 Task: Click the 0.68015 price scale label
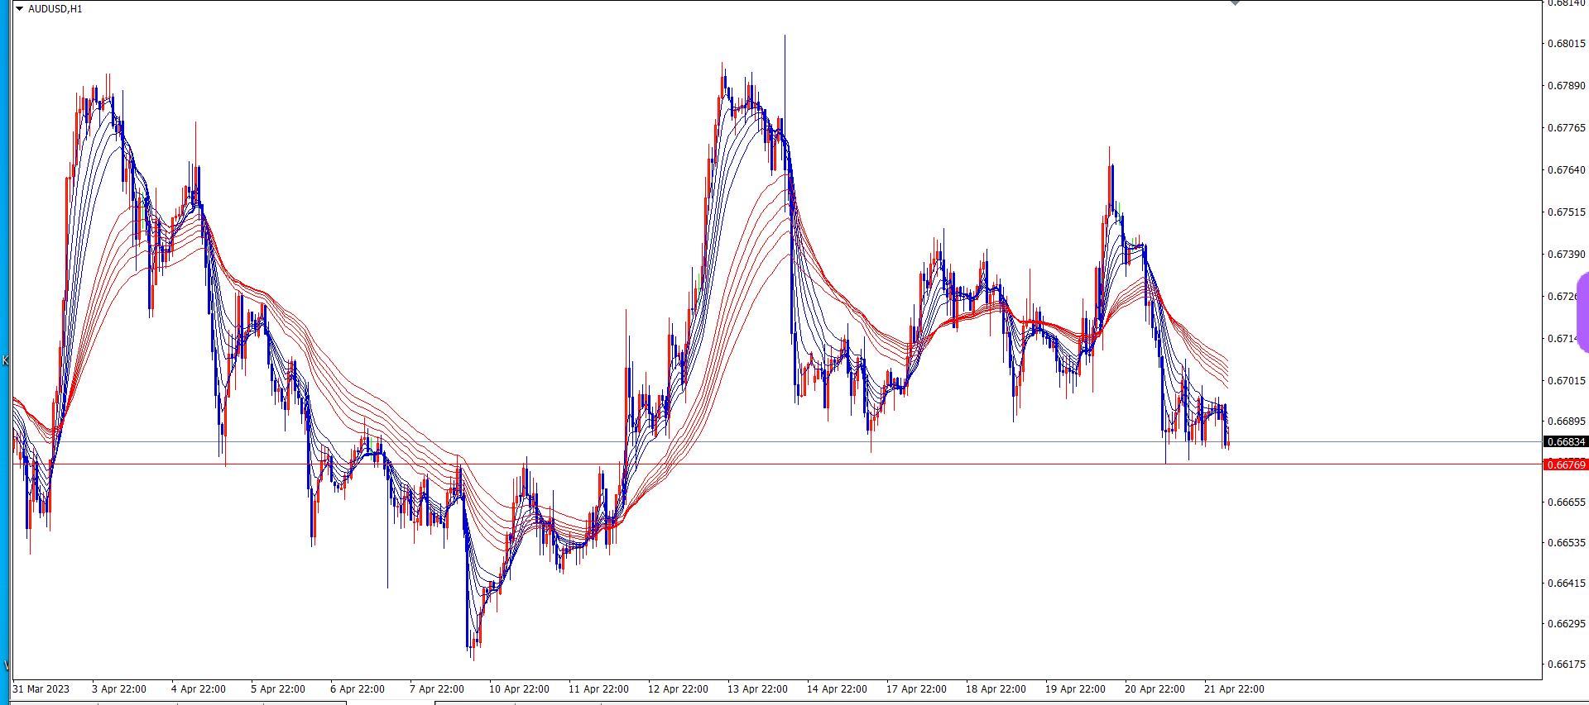[1567, 44]
